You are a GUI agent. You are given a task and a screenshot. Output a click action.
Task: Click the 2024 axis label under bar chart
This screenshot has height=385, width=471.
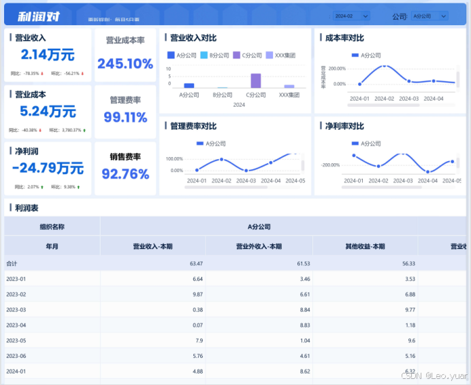point(239,105)
